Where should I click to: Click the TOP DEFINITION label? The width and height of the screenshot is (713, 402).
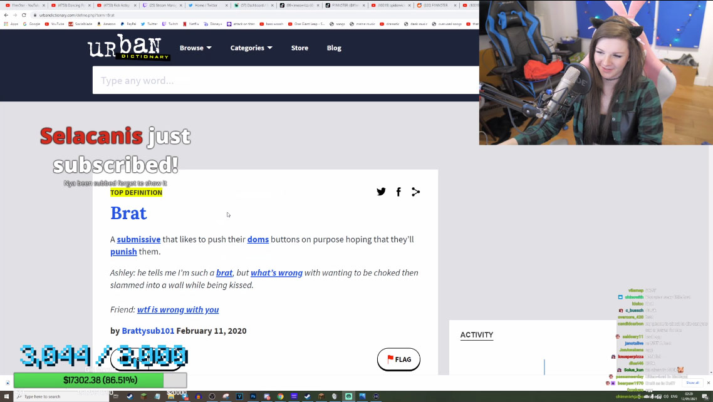(136, 193)
